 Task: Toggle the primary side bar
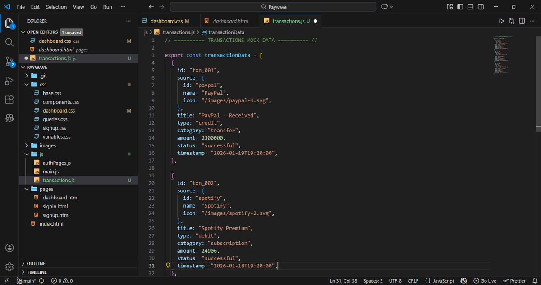click(x=460, y=7)
